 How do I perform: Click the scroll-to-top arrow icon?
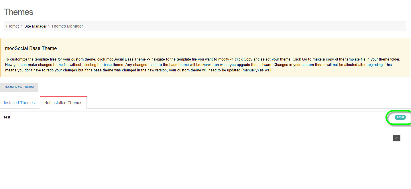[396, 138]
